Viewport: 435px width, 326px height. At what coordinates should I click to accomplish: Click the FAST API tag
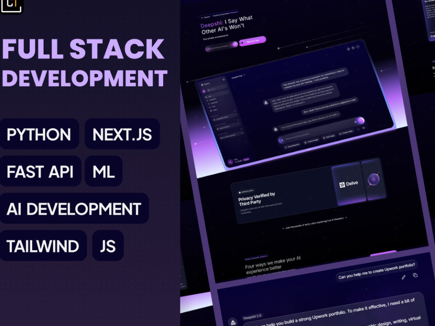point(40,171)
